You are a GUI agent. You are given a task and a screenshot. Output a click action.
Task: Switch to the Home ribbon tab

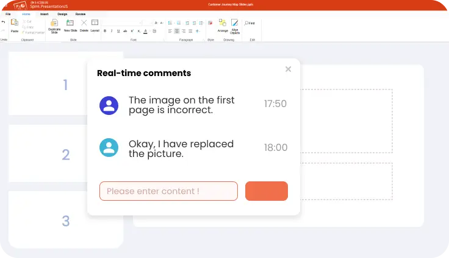26,14
